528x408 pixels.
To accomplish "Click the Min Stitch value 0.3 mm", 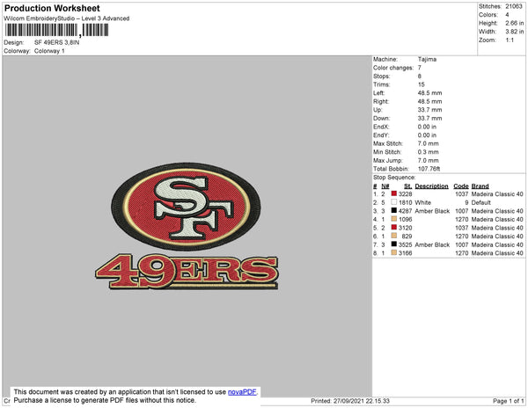I will (x=429, y=152).
